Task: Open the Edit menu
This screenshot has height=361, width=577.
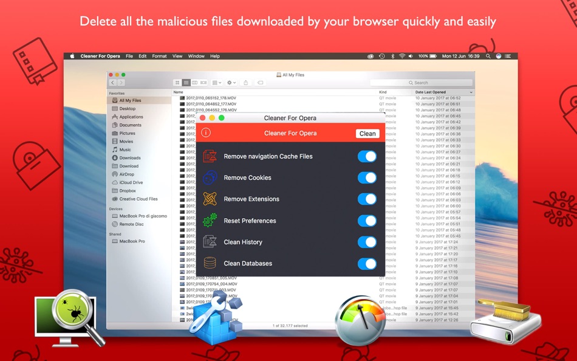Action: [x=142, y=56]
